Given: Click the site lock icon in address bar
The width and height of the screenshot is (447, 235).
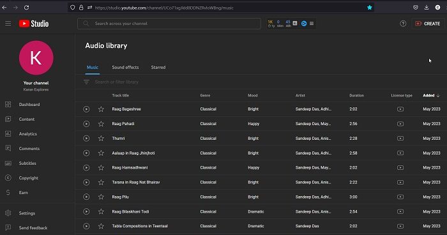Looking at the screenshot, I should point(81,8).
